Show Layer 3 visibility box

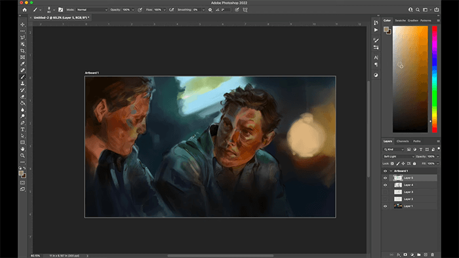(386, 192)
